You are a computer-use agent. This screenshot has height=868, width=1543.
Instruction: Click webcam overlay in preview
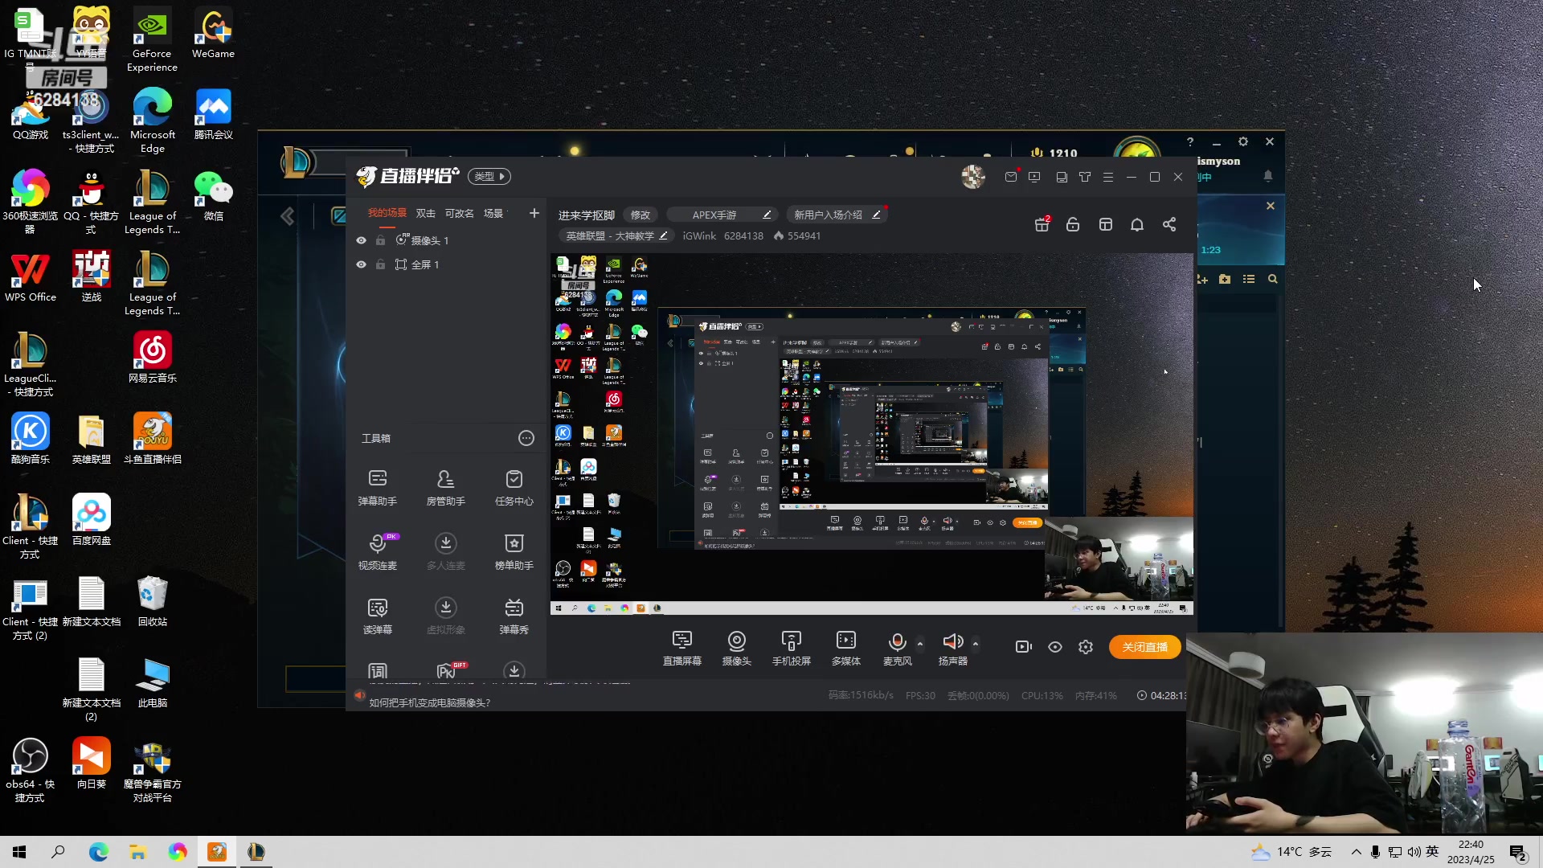coord(1119,558)
